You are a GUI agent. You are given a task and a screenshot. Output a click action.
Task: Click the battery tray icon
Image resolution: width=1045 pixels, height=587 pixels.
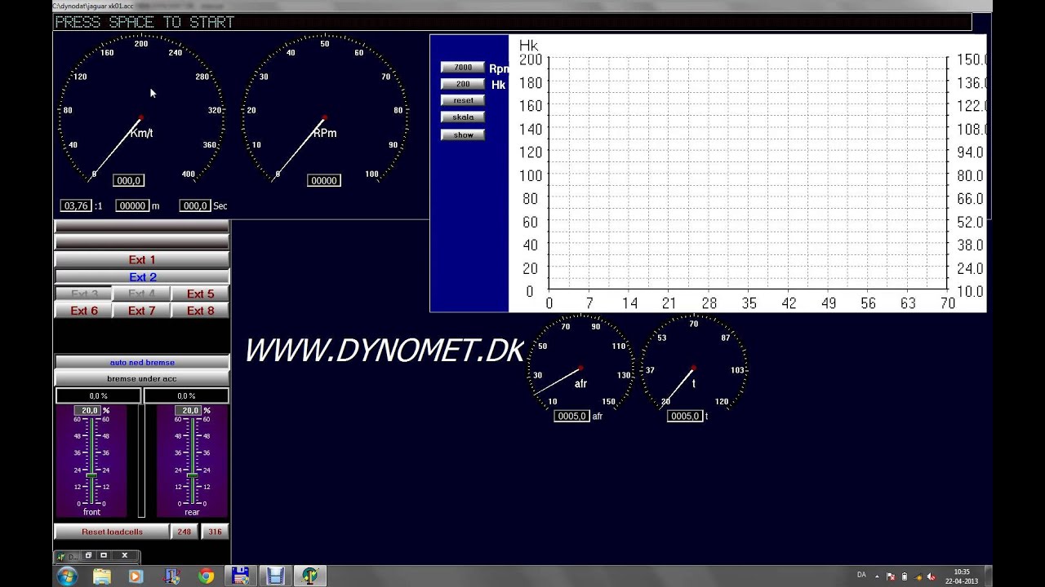pos(905,576)
